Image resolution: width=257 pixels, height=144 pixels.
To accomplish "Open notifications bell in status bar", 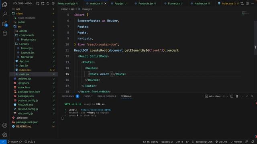I will (x=253, y=142).
